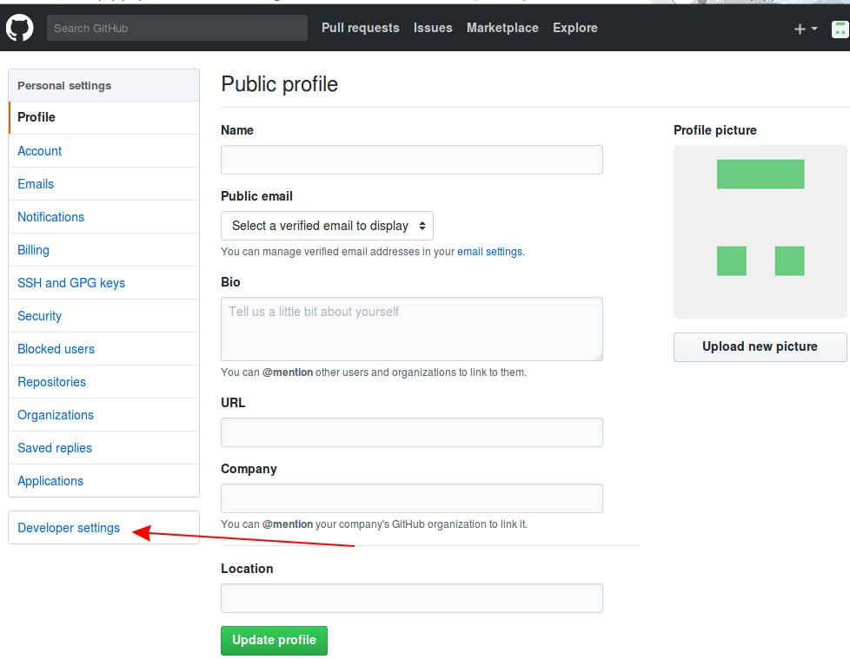Click the GitHub Octocat logo
Screen dimensions: 850x659
[x=19, y=28]
